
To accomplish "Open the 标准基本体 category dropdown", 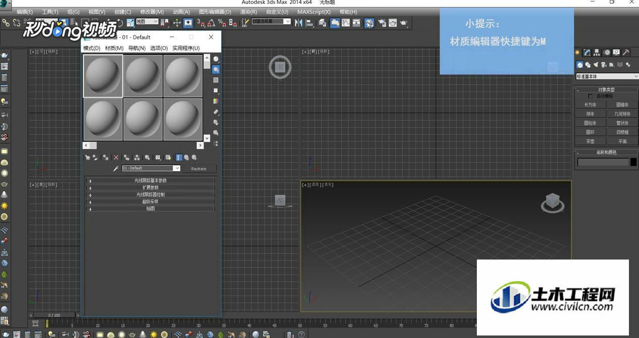I will [607, 76].
